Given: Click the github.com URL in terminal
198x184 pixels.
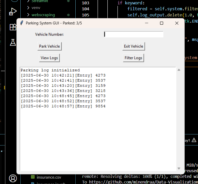Looking at the screenshot, I should tap(144, 182).
